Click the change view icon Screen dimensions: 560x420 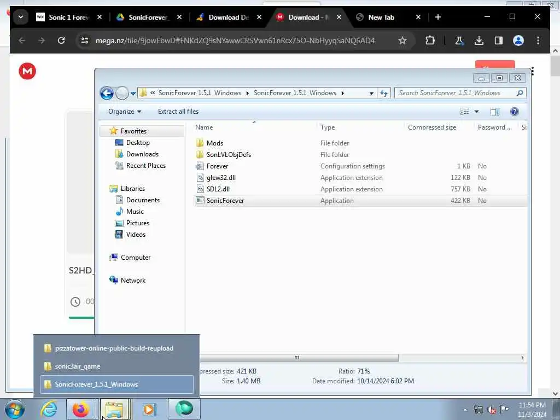tap(465, 112)
